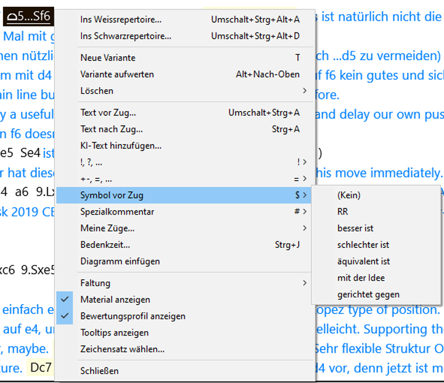Choose (Kein) to remove symbol
The height and width of the screenshot is (383, 444).
(349, 195)
